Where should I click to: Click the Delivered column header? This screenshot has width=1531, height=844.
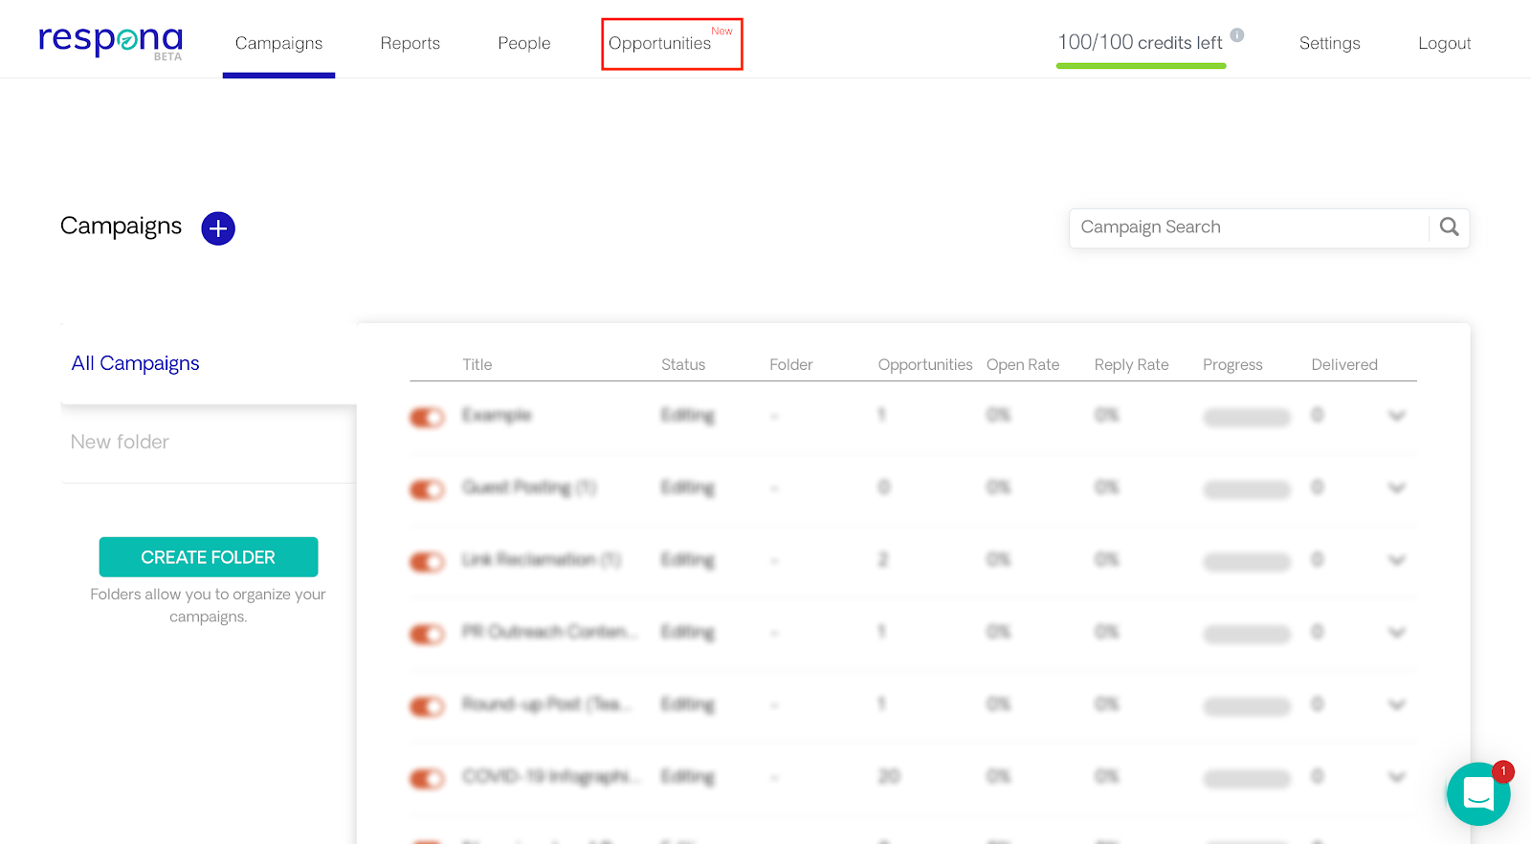[1344, 364]
